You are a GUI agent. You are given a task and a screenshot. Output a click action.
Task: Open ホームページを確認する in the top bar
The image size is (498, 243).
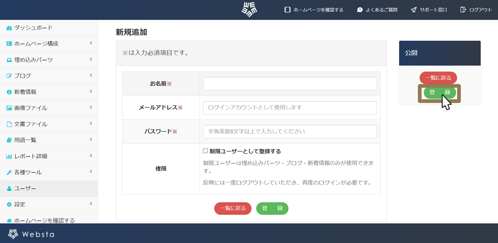tap(313, 9)
